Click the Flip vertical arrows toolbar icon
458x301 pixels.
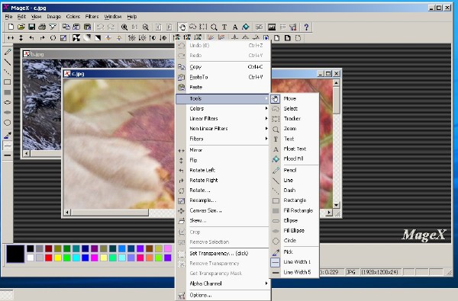[21, 38]
